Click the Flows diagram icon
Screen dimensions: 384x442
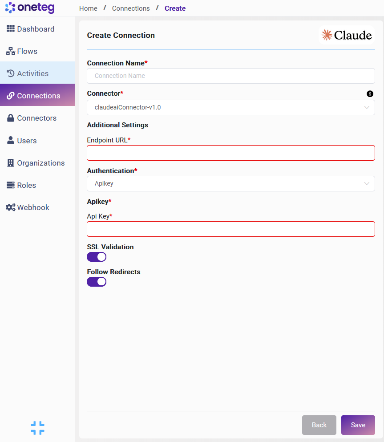pyautogui.click(x=11, y=51)
